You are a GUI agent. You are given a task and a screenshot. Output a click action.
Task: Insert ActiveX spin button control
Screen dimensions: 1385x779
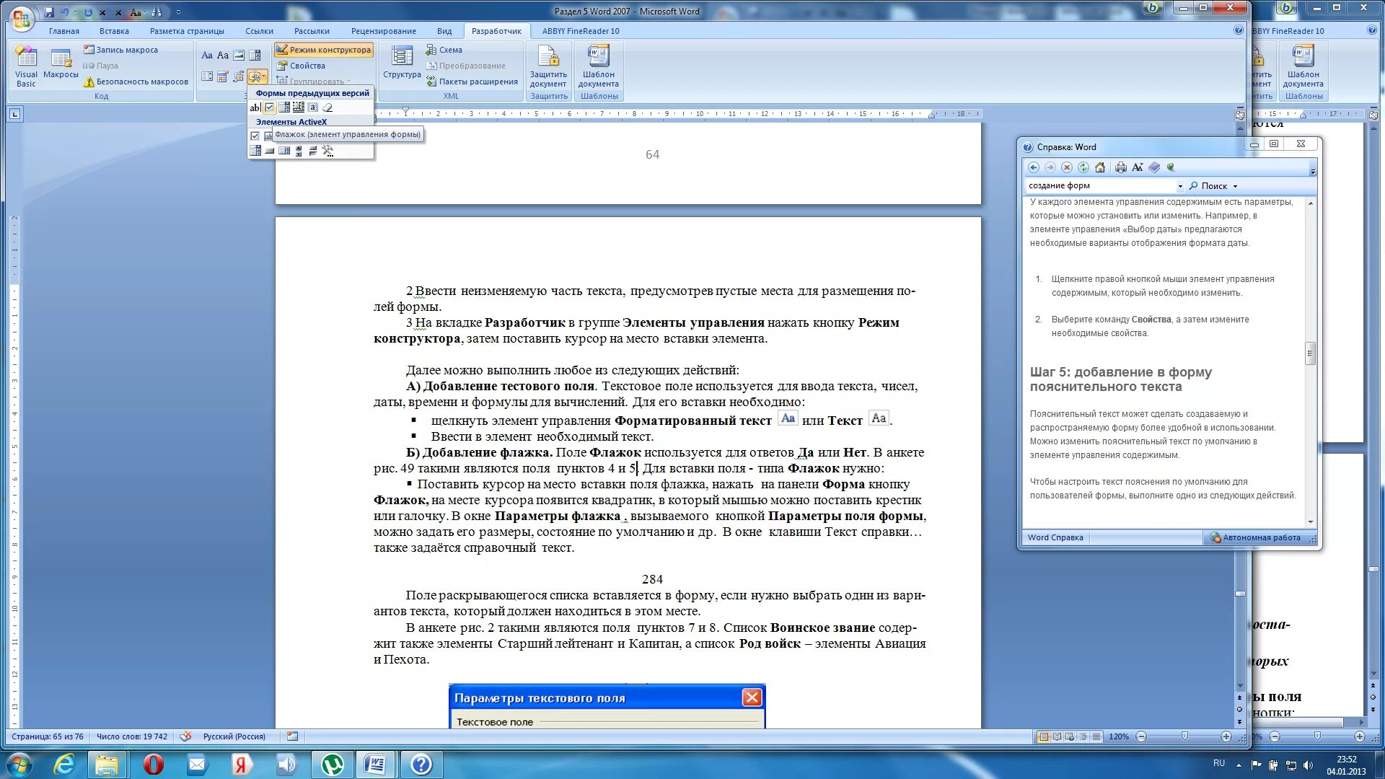point(299,151)
